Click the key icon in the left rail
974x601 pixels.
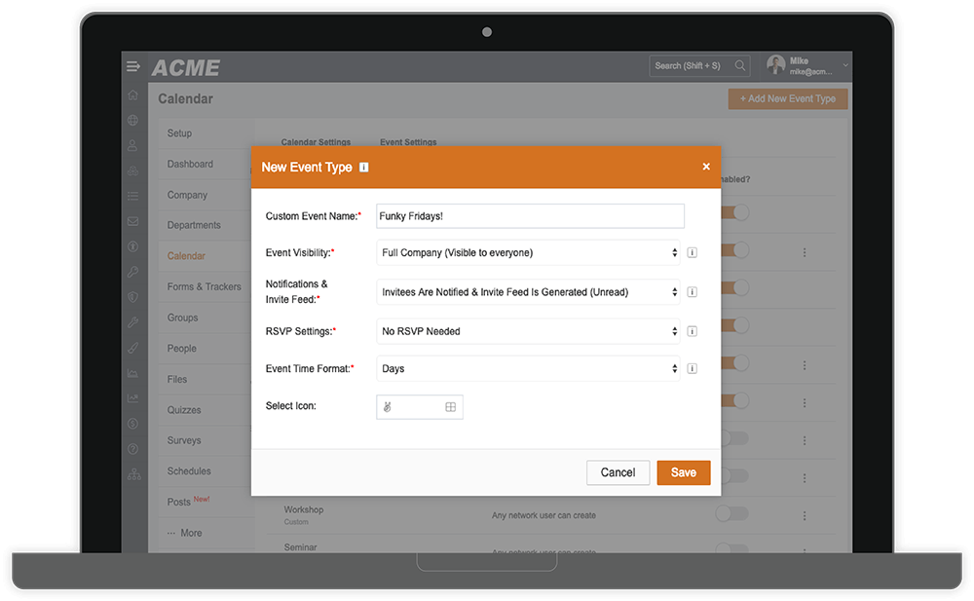click(x=132, y=272)
